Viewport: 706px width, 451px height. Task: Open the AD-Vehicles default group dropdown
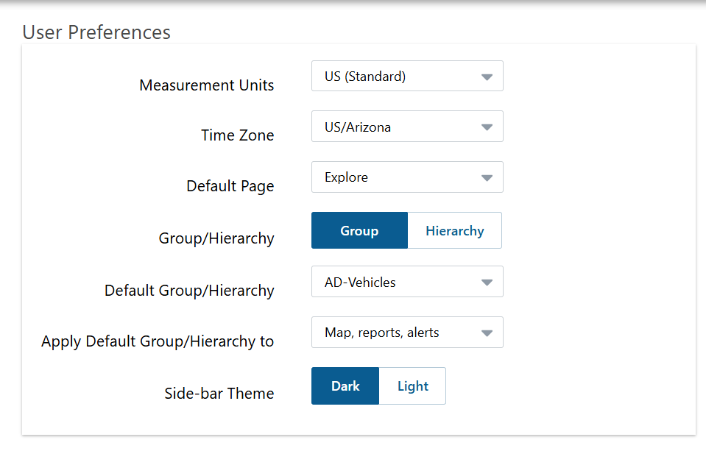pos(407,282)
